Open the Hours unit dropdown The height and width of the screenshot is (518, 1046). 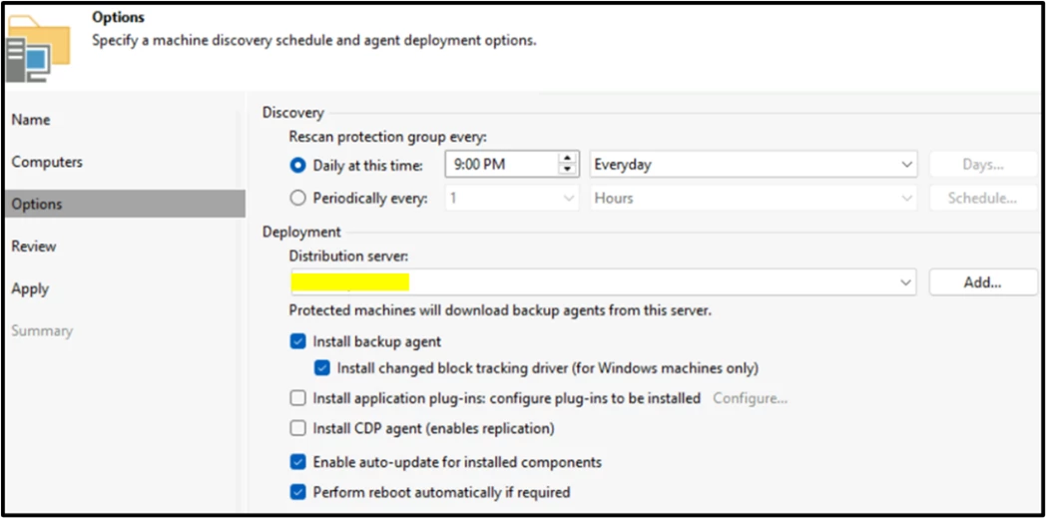(754, 198)
